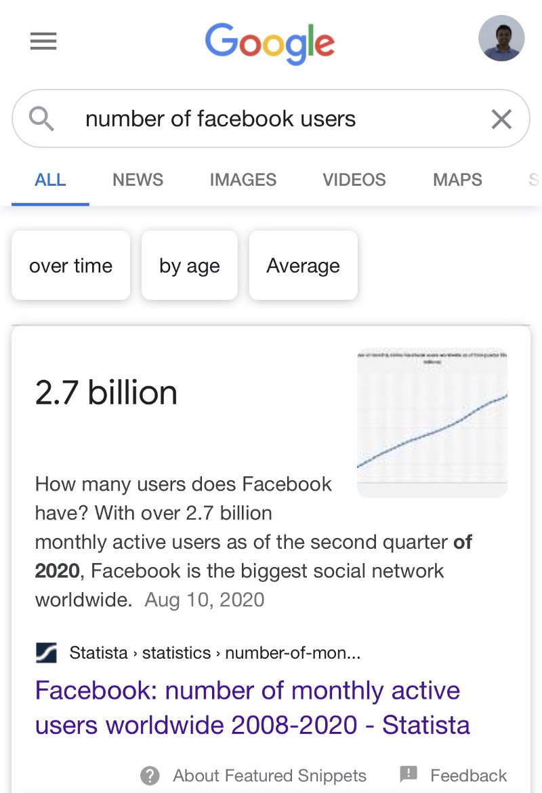
Task: Tap the "over time" suggestion chip
Action: (x=70, y=265)
